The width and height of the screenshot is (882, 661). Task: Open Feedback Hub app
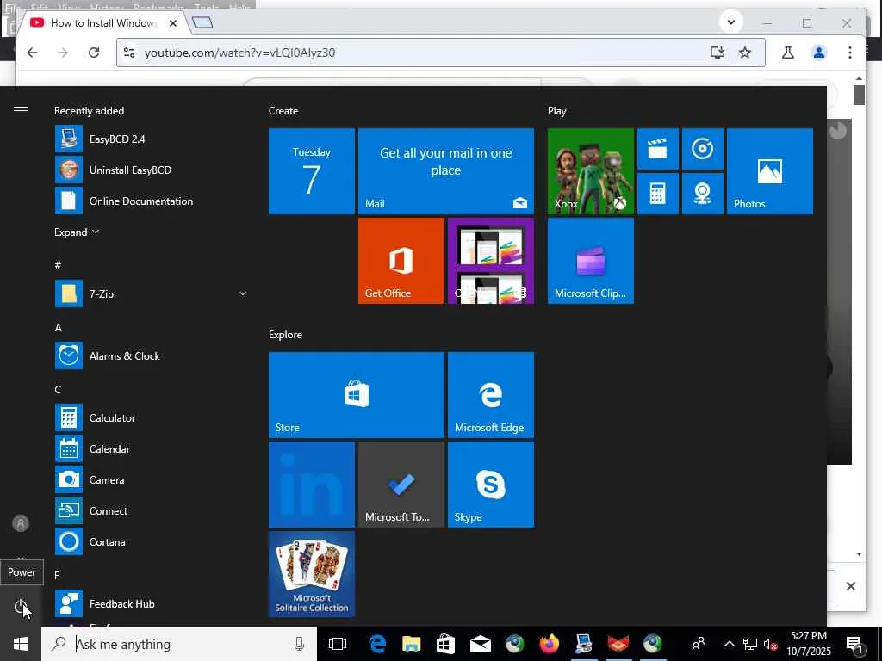[x=151, y=603]
